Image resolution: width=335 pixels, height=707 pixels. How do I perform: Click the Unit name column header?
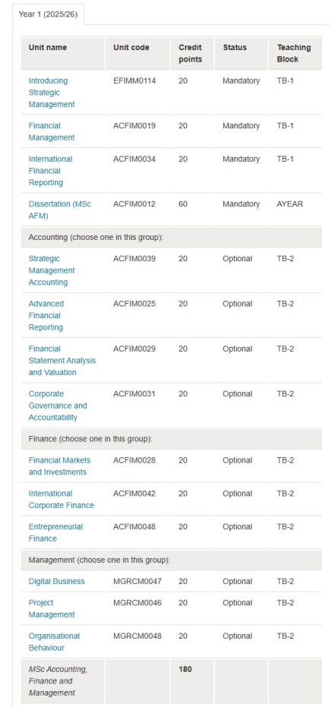point(48,47)
